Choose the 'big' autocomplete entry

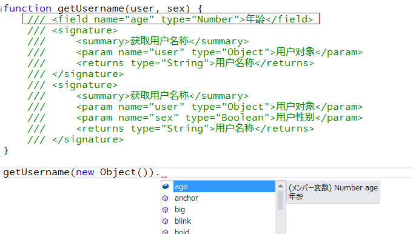[x=180, y=210]
